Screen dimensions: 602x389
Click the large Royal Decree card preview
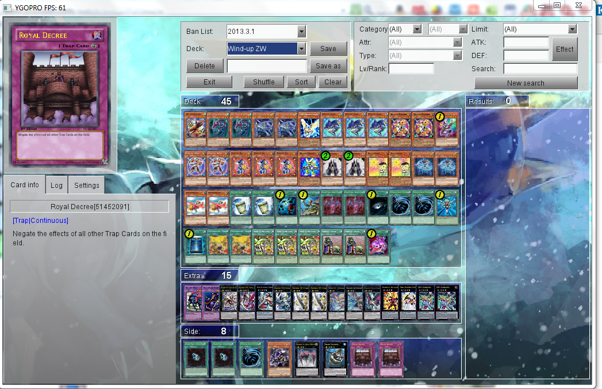click(x=60, y=95)
